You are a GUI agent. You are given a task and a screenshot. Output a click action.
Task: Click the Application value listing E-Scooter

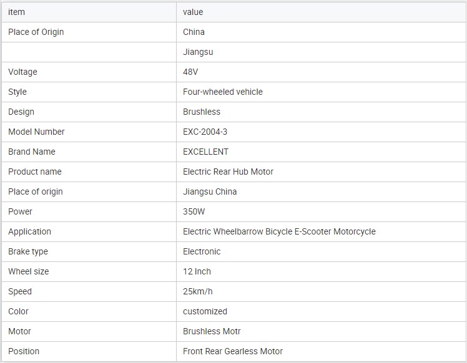(x=279, y=231)
